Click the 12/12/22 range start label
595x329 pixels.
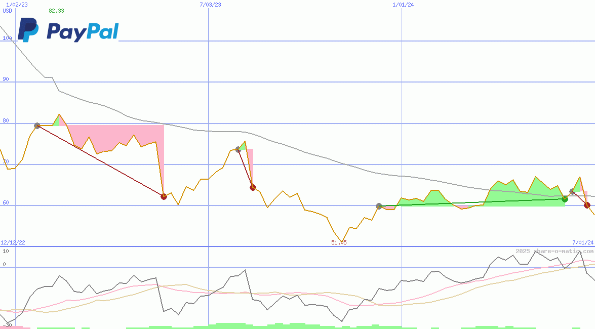tap(12, 241)
